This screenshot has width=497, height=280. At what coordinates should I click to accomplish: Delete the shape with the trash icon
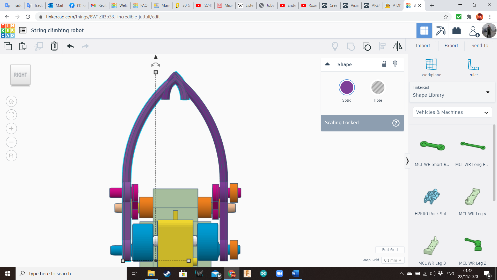coord(54,46)
